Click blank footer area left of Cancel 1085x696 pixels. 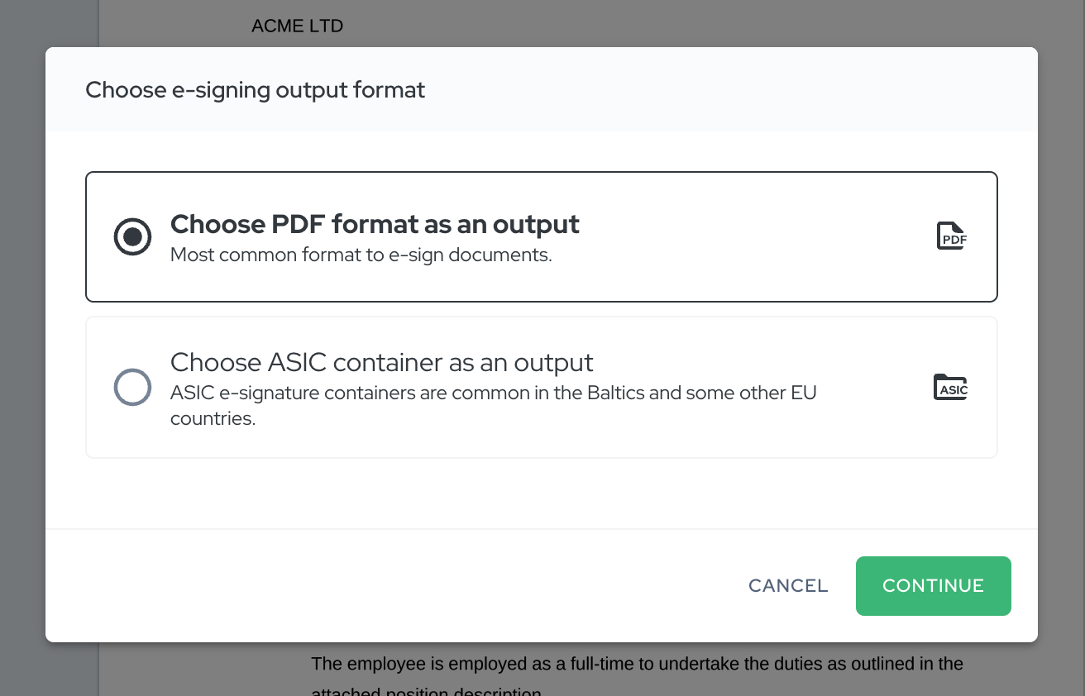point(372,586)
